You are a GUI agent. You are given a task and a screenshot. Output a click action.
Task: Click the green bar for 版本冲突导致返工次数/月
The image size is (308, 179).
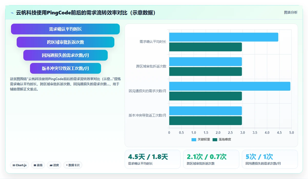click(205, 121)
